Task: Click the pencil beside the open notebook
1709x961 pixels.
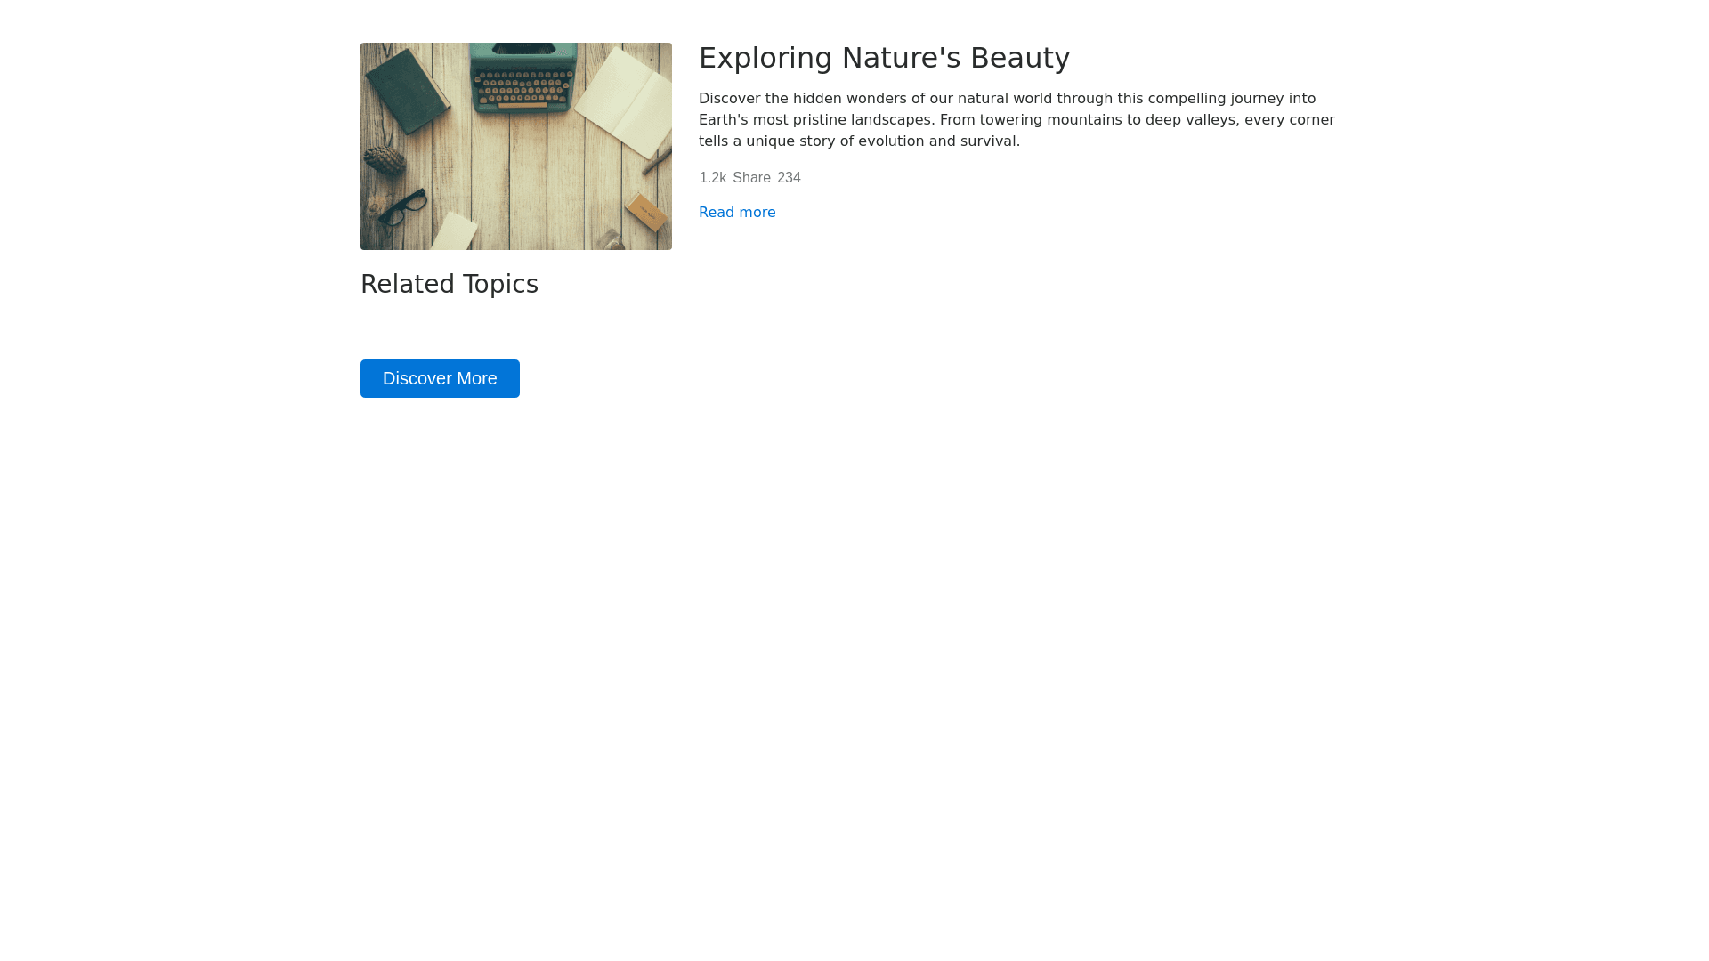Action: [x=658, y=162]
